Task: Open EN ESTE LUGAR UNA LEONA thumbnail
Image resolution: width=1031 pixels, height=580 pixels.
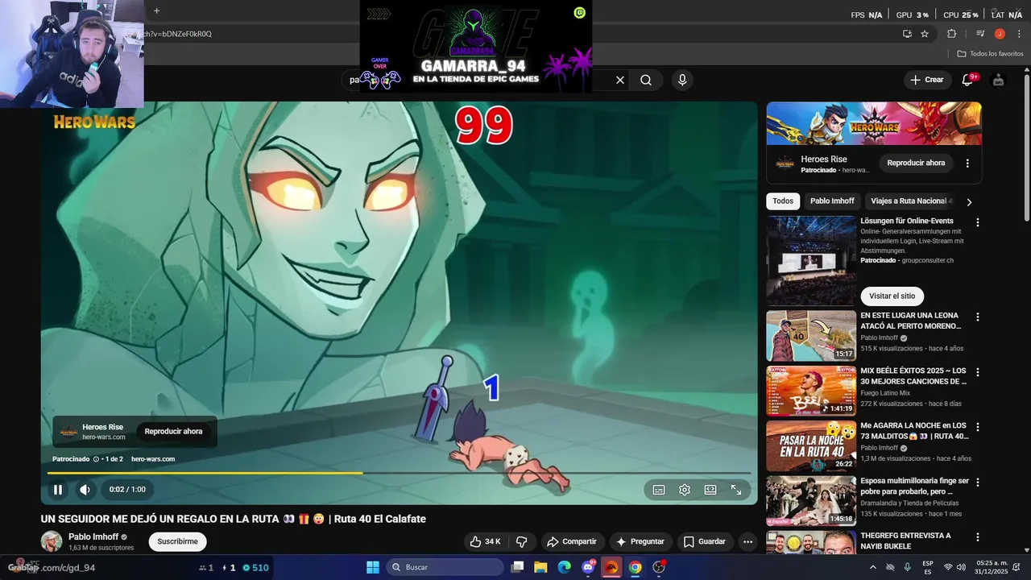Action: tap(811, 336)
